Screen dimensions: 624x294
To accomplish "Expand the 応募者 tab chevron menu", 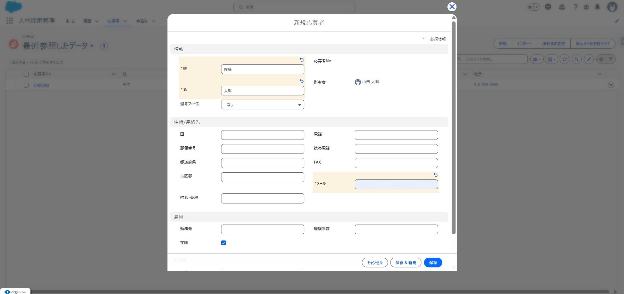I will point(125,21).
